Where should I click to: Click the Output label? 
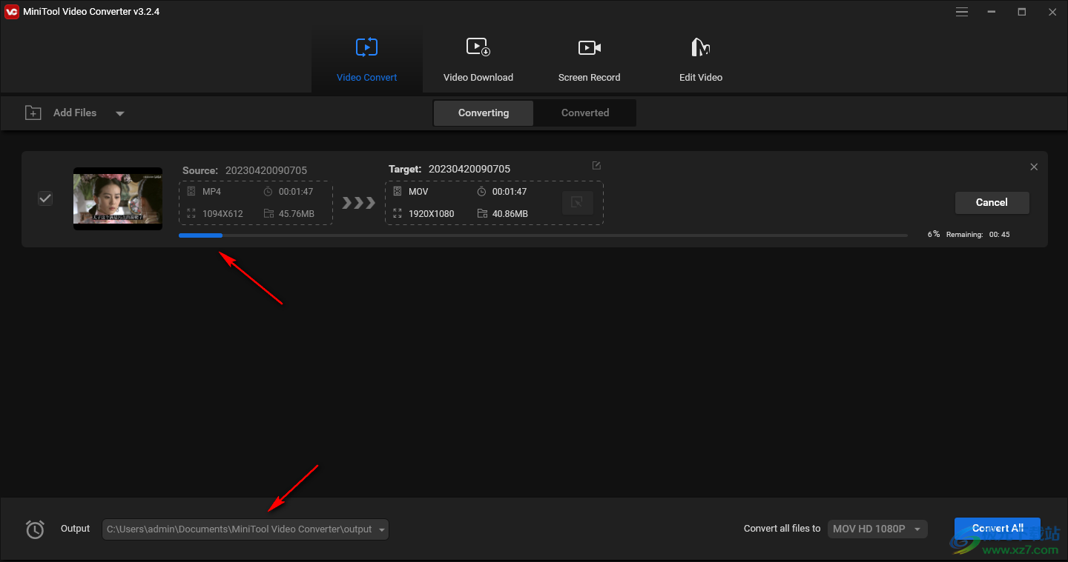point(75,529)
